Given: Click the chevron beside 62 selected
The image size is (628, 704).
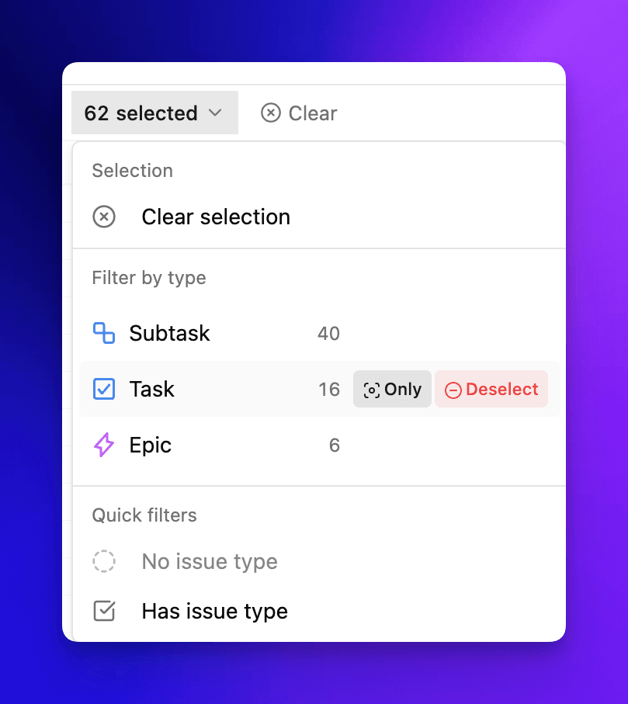Looking at the screenshot, I should click(x=215, y=113).
